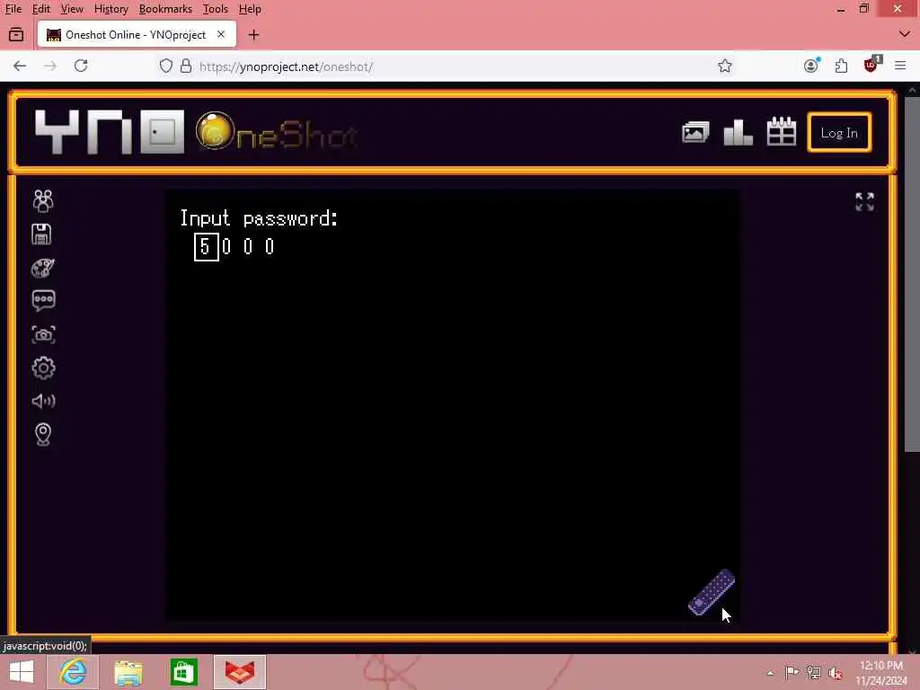
Task: Click the Log In button
Action: 839,133
